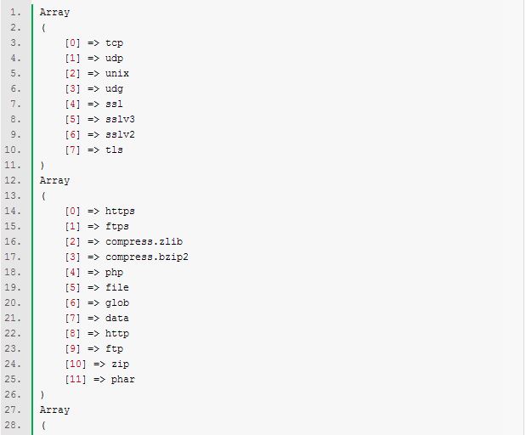
Task: Click the 'php' wrapper value
Action: click(114, 272)
